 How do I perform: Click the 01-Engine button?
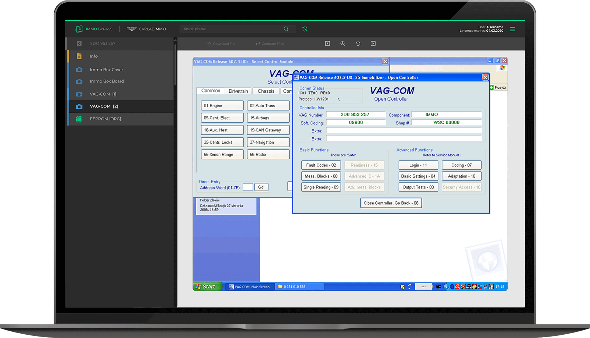coord(222,106)
